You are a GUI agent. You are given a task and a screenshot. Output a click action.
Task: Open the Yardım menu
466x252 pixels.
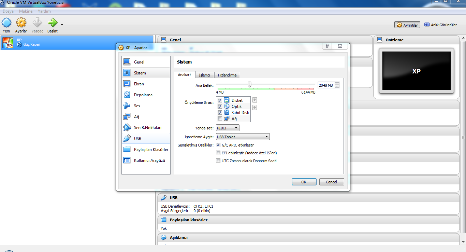(44, 11)
